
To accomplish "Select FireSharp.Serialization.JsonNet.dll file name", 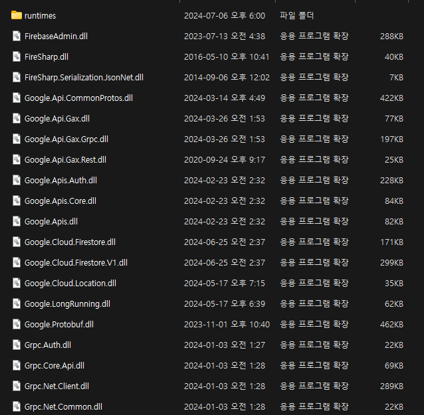I will pos(84,78).
